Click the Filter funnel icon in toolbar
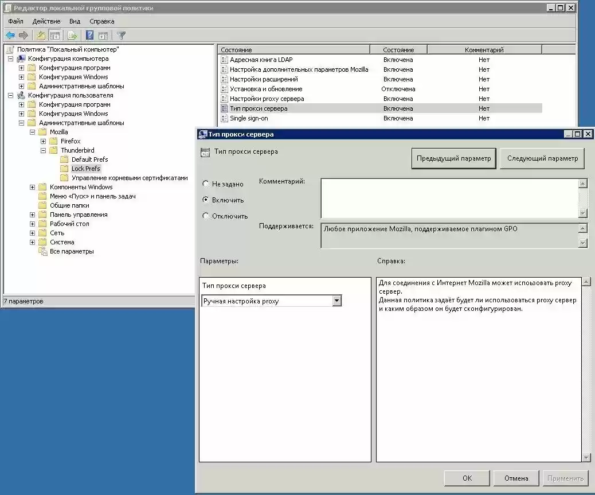 point(121,35)
